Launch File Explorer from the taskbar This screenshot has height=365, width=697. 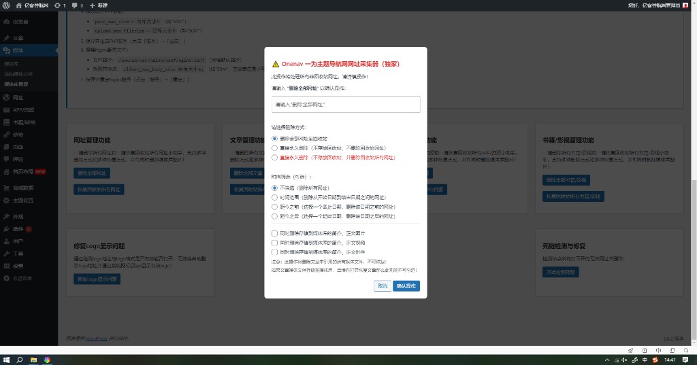33,360
